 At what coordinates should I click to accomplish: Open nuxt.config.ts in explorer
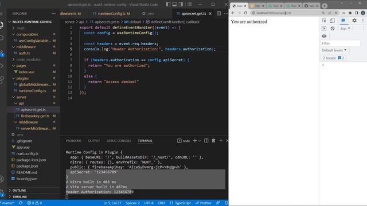coord(28,154)
